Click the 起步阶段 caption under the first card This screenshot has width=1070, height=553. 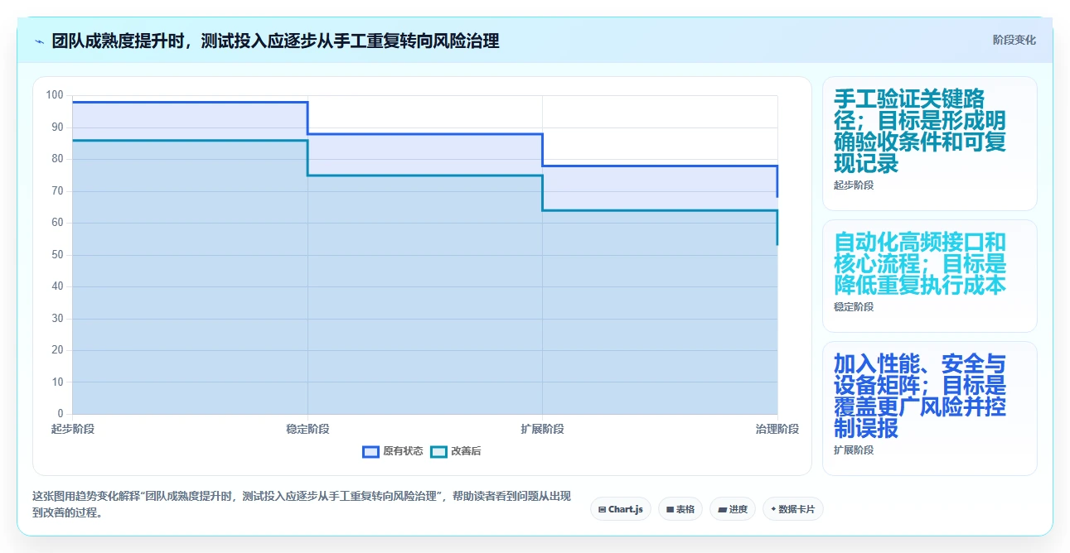(854, 185)
